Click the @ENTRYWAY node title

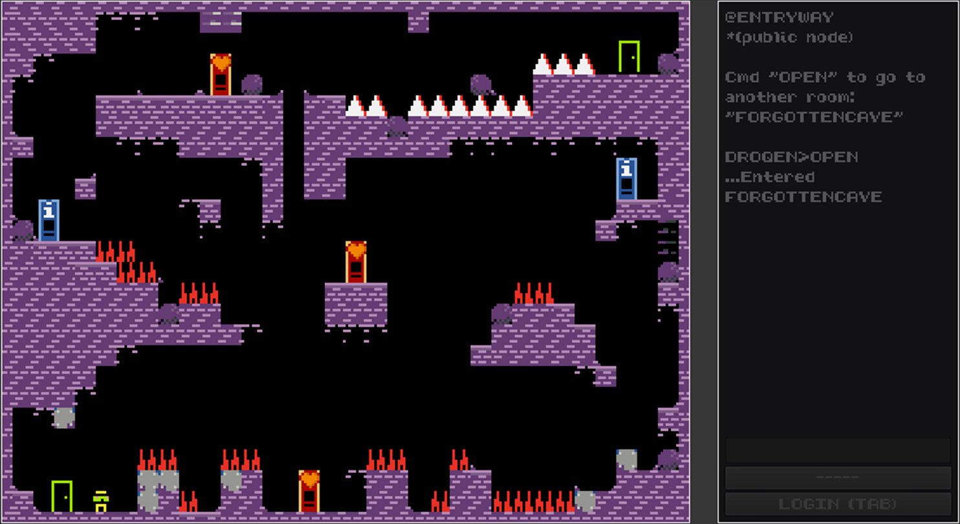click(x=779, y=17)
